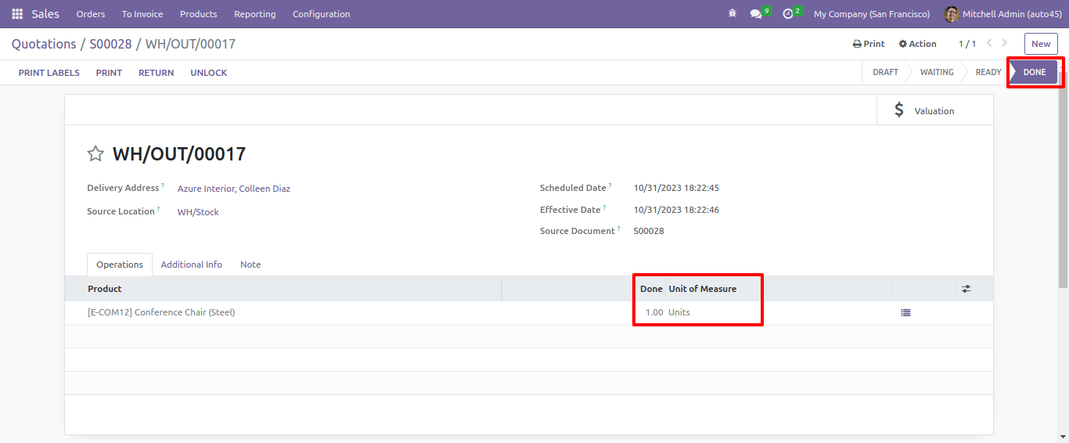Mark WH/OUT/00017 as favorite with the star
Screen dimensions: 1069x443
95,153
